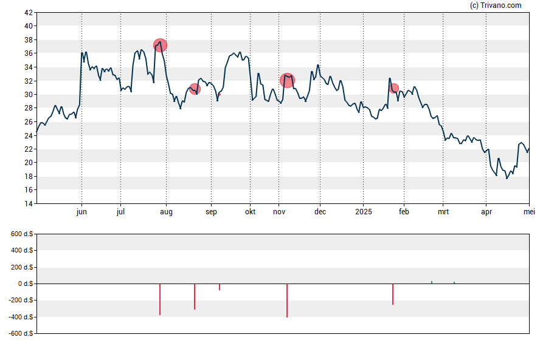Image resolution: width=540 pixels, height=343 pixels.
Task: Click the red volume bar in late July
Action: [160, 299]
